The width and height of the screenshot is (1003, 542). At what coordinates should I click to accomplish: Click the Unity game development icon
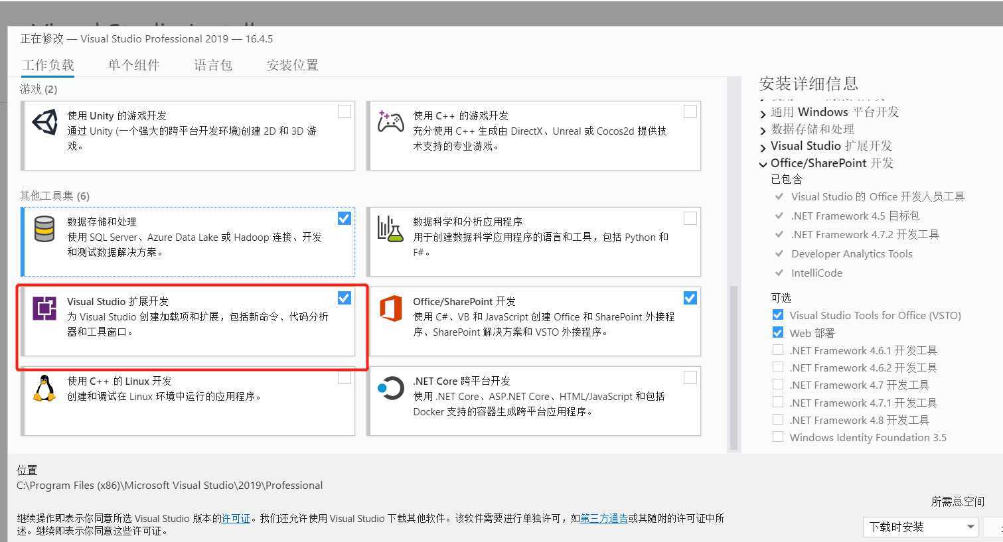(x=44, y=122)
